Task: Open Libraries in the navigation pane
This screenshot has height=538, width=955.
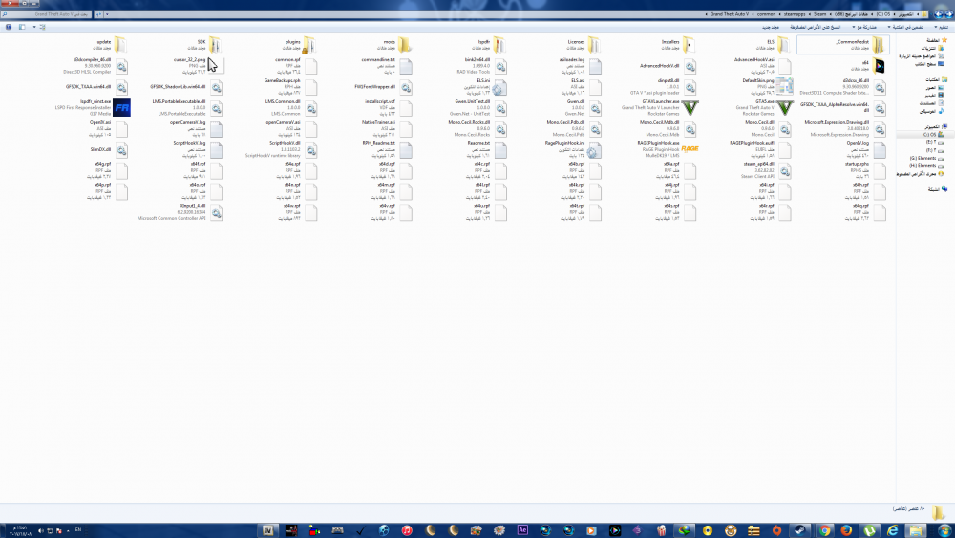Action: click(937, 79)
